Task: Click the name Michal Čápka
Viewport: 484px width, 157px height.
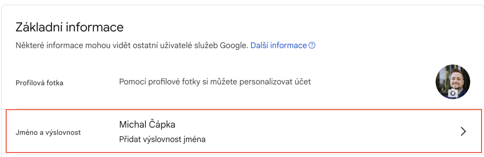Action: [x=147, y=124]
